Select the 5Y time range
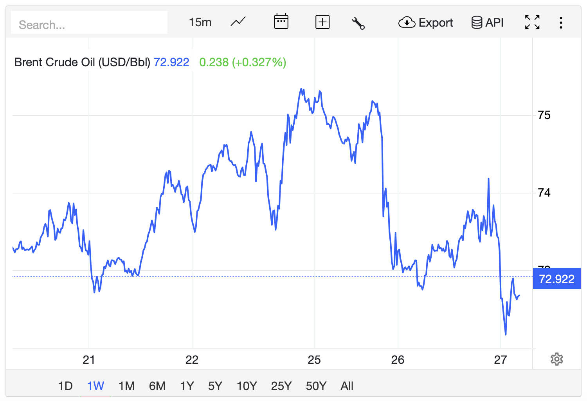587x401 pixels. 215,386
